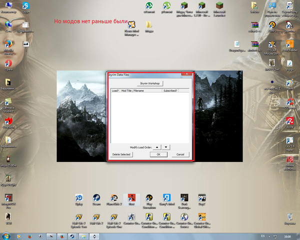Close the Skyrim Data Files dialog

coord(186,74)
